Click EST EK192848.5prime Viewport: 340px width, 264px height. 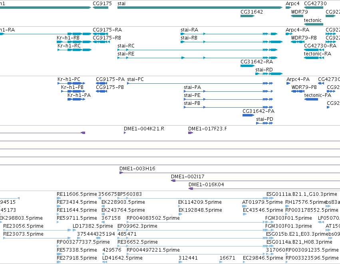click(181, 215)
